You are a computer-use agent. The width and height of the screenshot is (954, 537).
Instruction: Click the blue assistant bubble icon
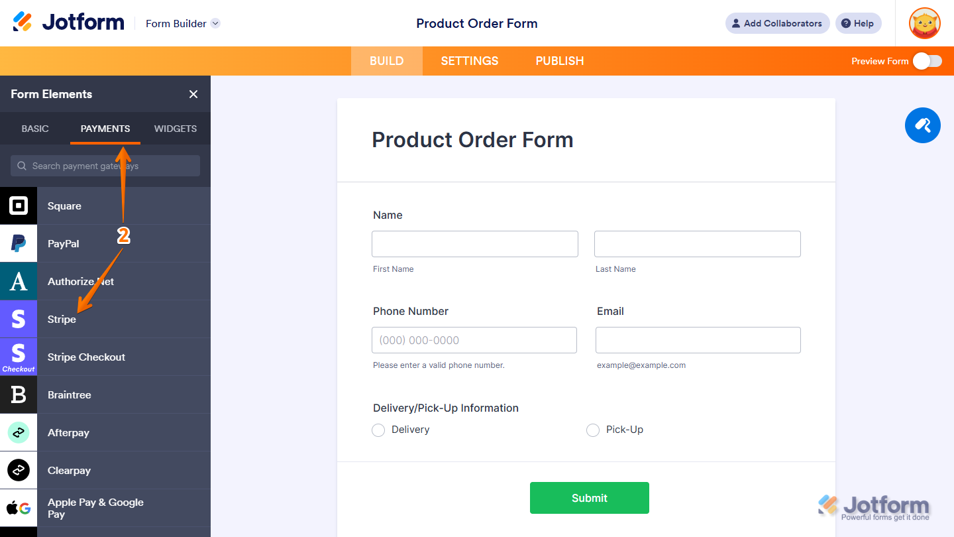922,125
